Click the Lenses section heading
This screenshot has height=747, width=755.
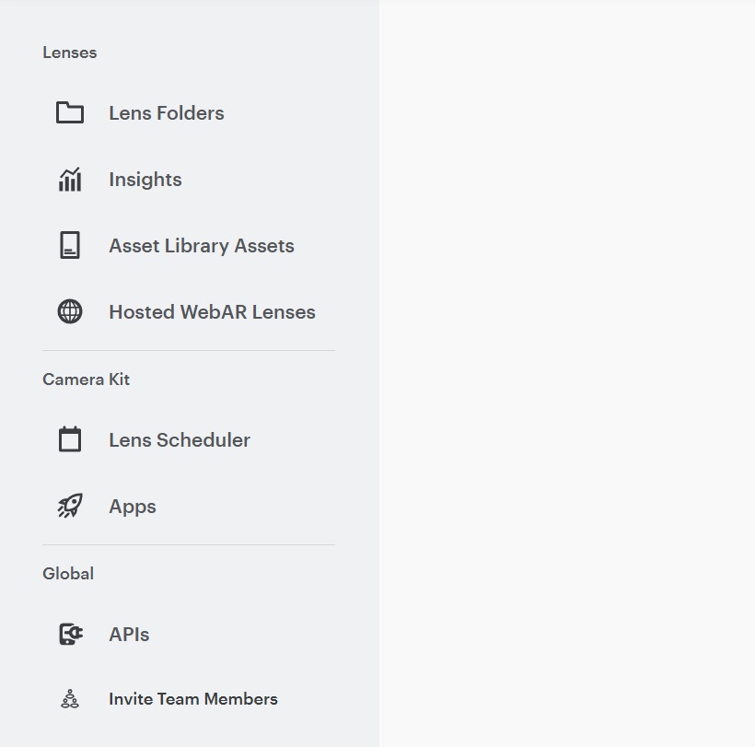70,53
